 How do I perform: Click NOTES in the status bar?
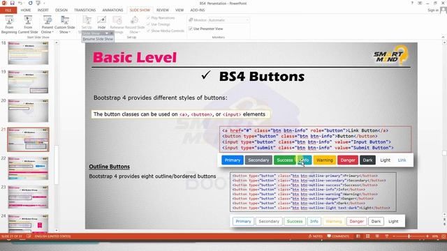point(315,236)
